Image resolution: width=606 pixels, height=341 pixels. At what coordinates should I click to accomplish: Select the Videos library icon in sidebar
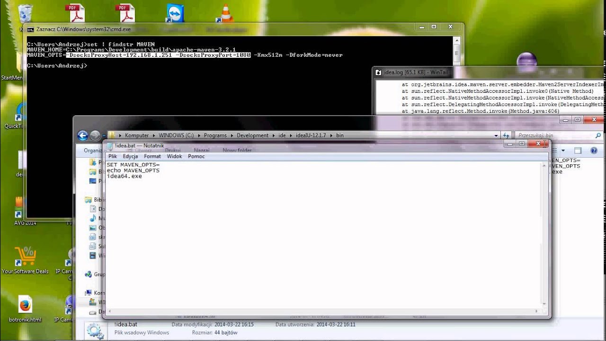(x=93, y=256)
